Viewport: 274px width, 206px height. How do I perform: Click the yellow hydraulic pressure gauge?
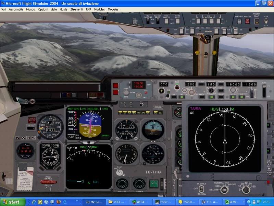pos(122,184)
